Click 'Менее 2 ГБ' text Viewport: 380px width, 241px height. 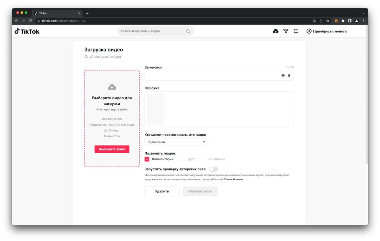pos(112,136)
